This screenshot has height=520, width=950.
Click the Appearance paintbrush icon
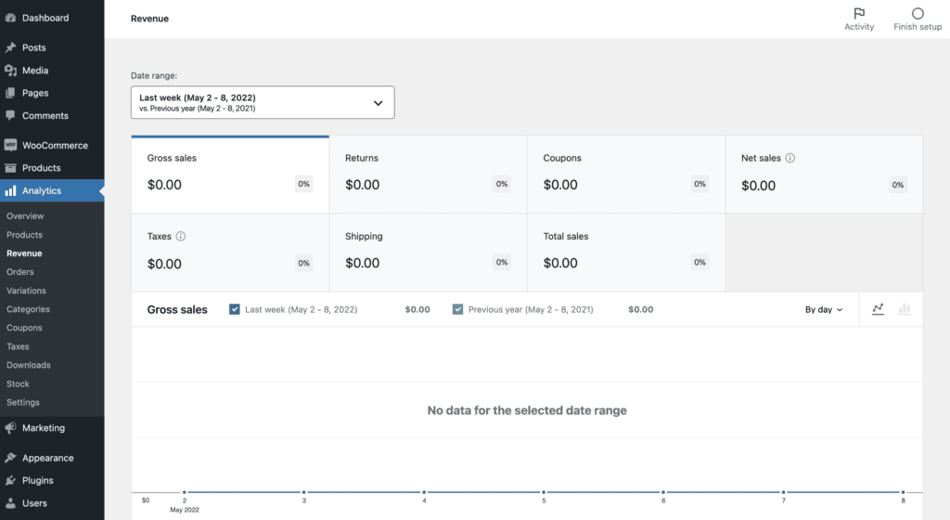[x=10, y=458]
